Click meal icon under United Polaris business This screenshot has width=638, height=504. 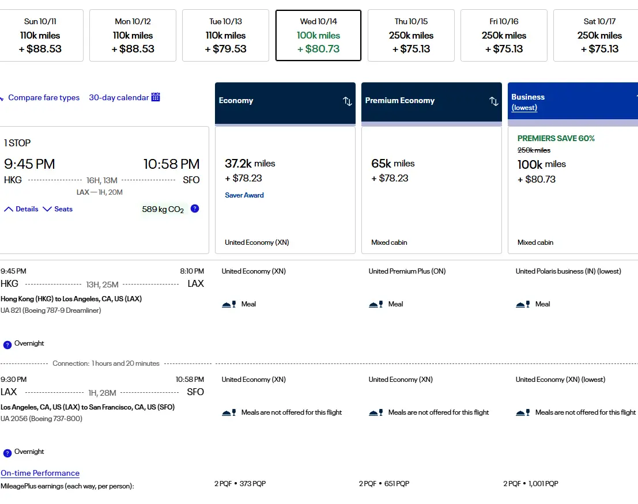point(522,304)
